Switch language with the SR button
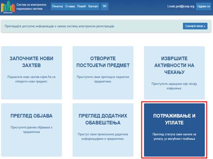Image resolution: width=213 pixels, height=159 pixels. [105, 6]
